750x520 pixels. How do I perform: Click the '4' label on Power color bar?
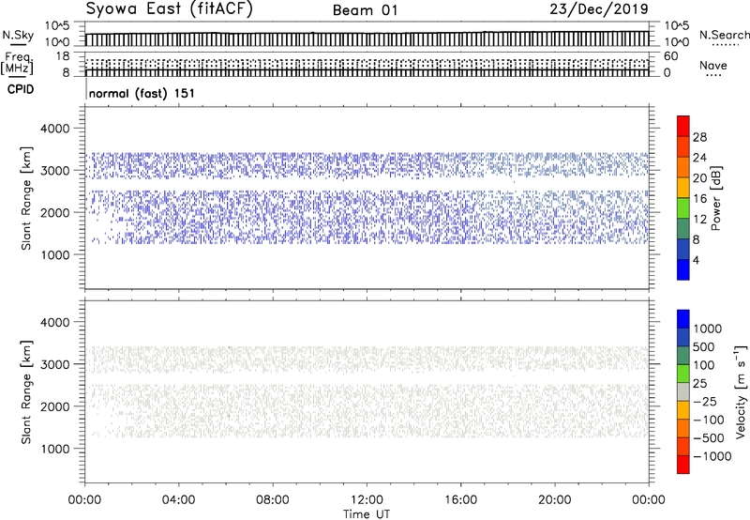(x=696, y=260)
